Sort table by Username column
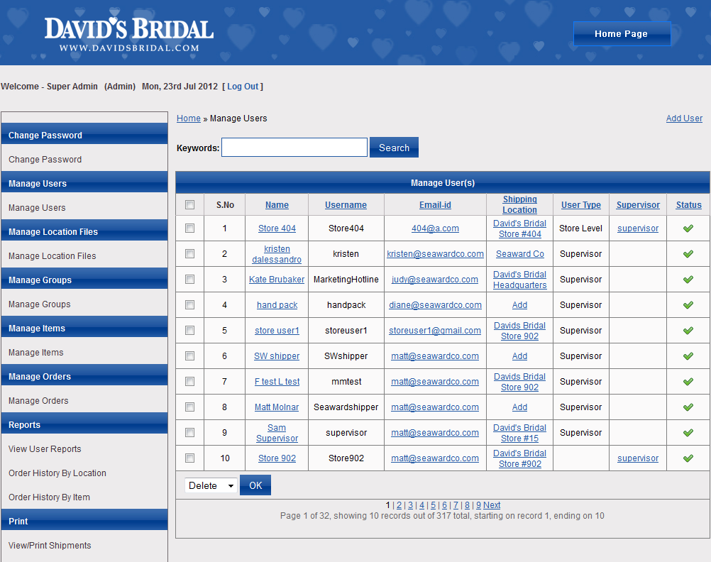Viewport: 711px width, 562px height. point(346,204)
